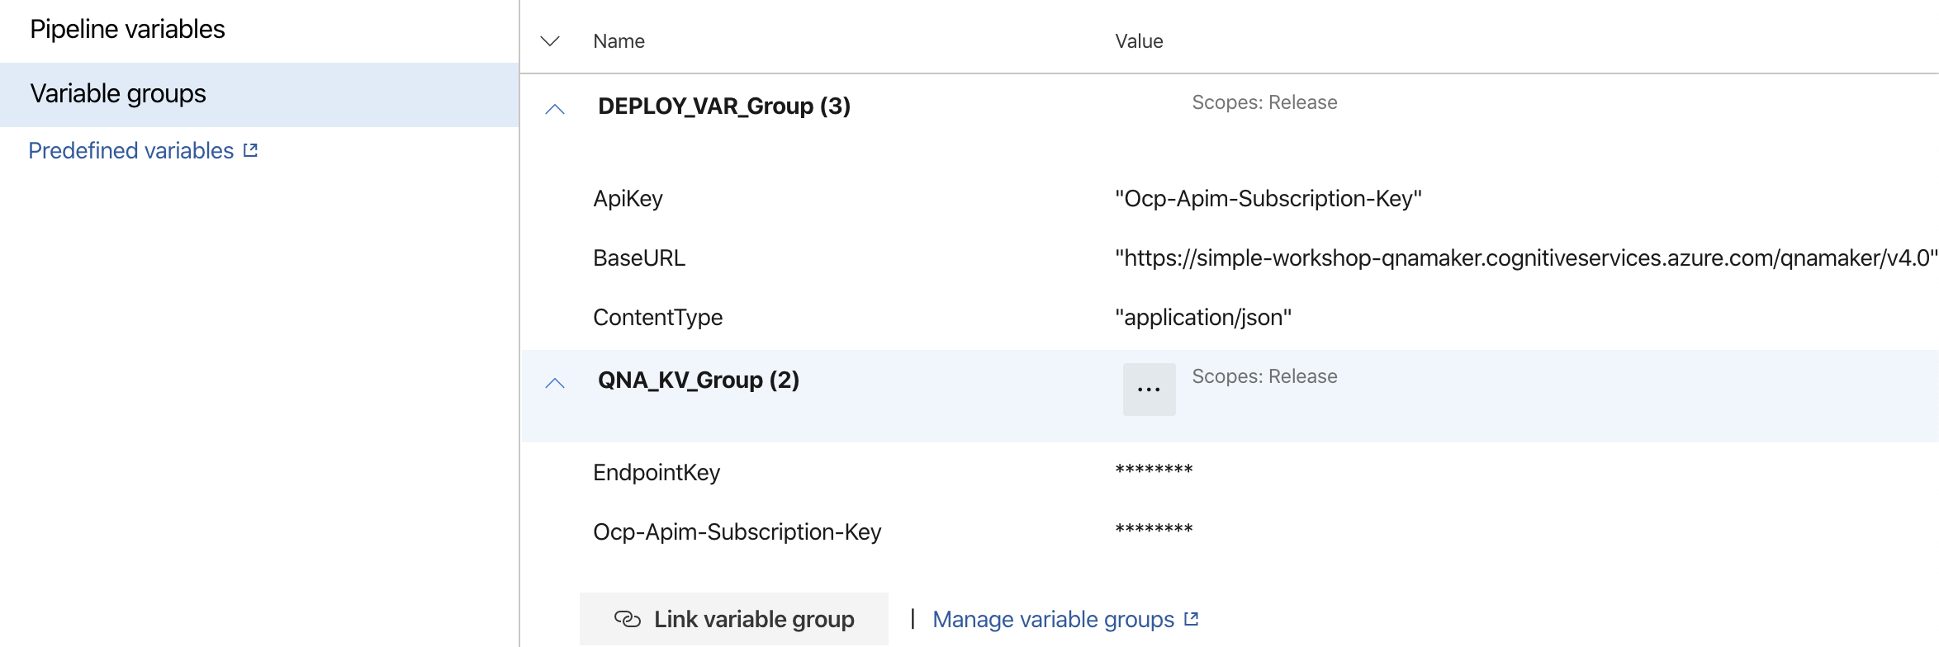Image resolution: width=1939 pixels, height=647 pixels.
Task: Click the masked EndpointKey value
Action: coord(1154,470)
